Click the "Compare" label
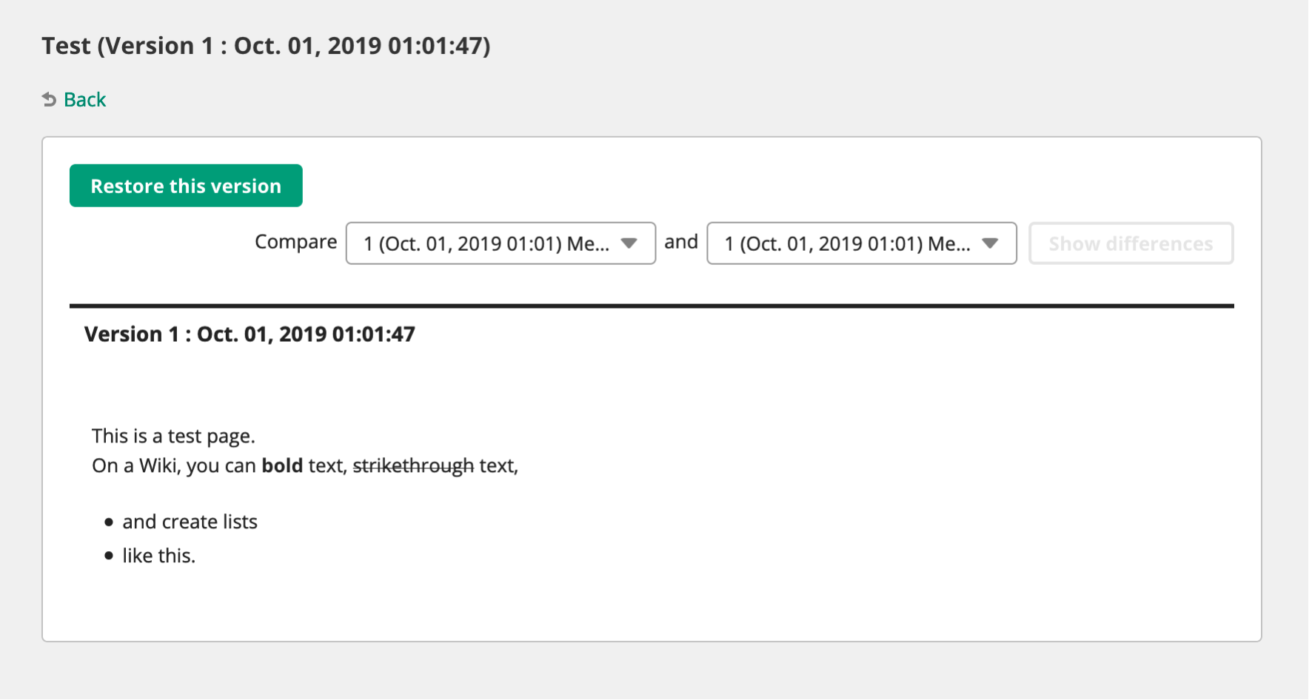Image resolution: width=1309 pixels, height=700 pixels. [x=295, y=242]
